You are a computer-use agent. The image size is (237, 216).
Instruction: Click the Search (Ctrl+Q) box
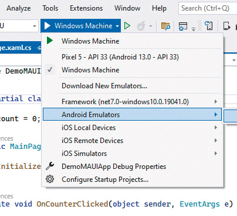coord(208,8)
